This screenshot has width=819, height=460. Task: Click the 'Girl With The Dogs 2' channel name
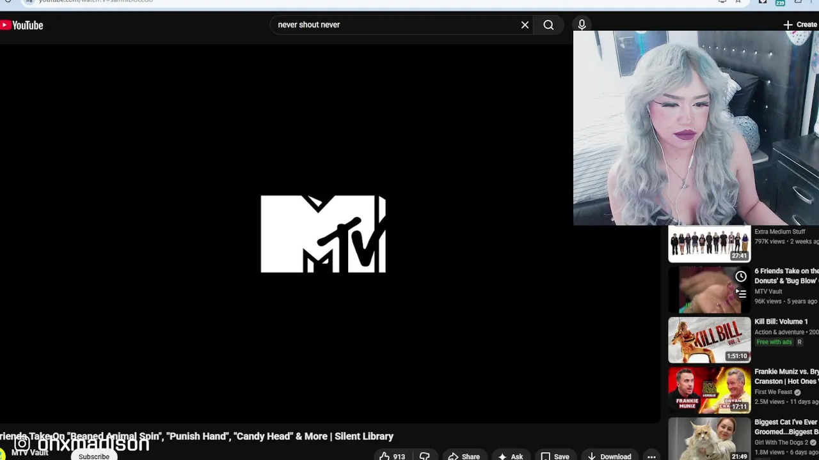(781, 442)
